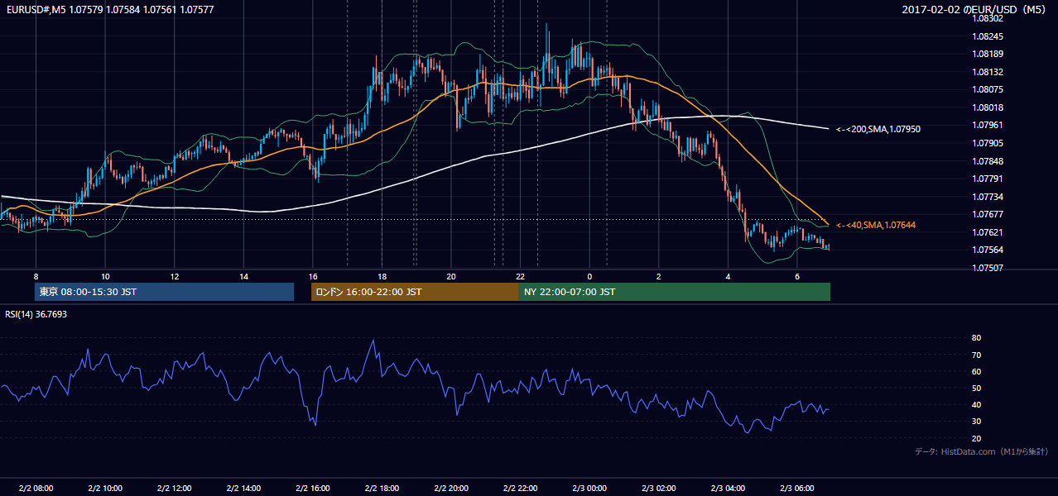Click hour label 12 under the price chart
Screen dimensions: 1058x496
tap(174, 276)
